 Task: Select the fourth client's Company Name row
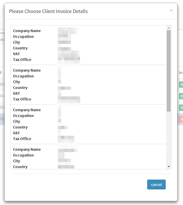[x=88, y=149]
